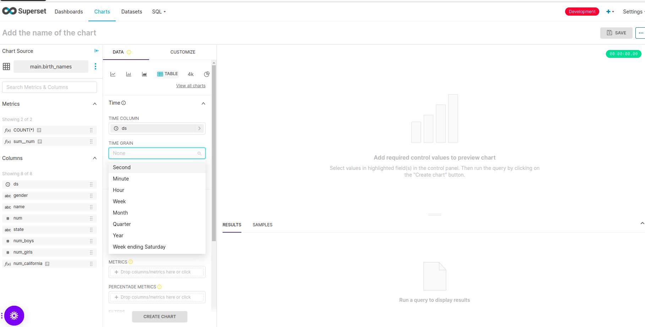This screenshot has height=327, width=645.
Task: Open the 'View all charts' link
Action: 191,85
